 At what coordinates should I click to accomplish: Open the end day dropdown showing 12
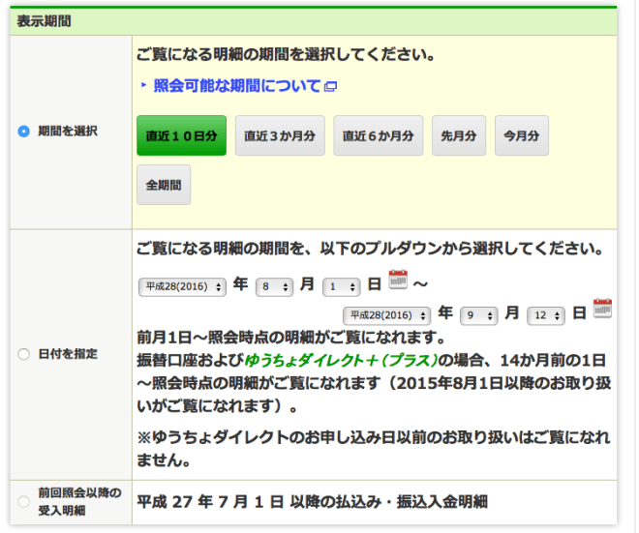coord(546,315)
